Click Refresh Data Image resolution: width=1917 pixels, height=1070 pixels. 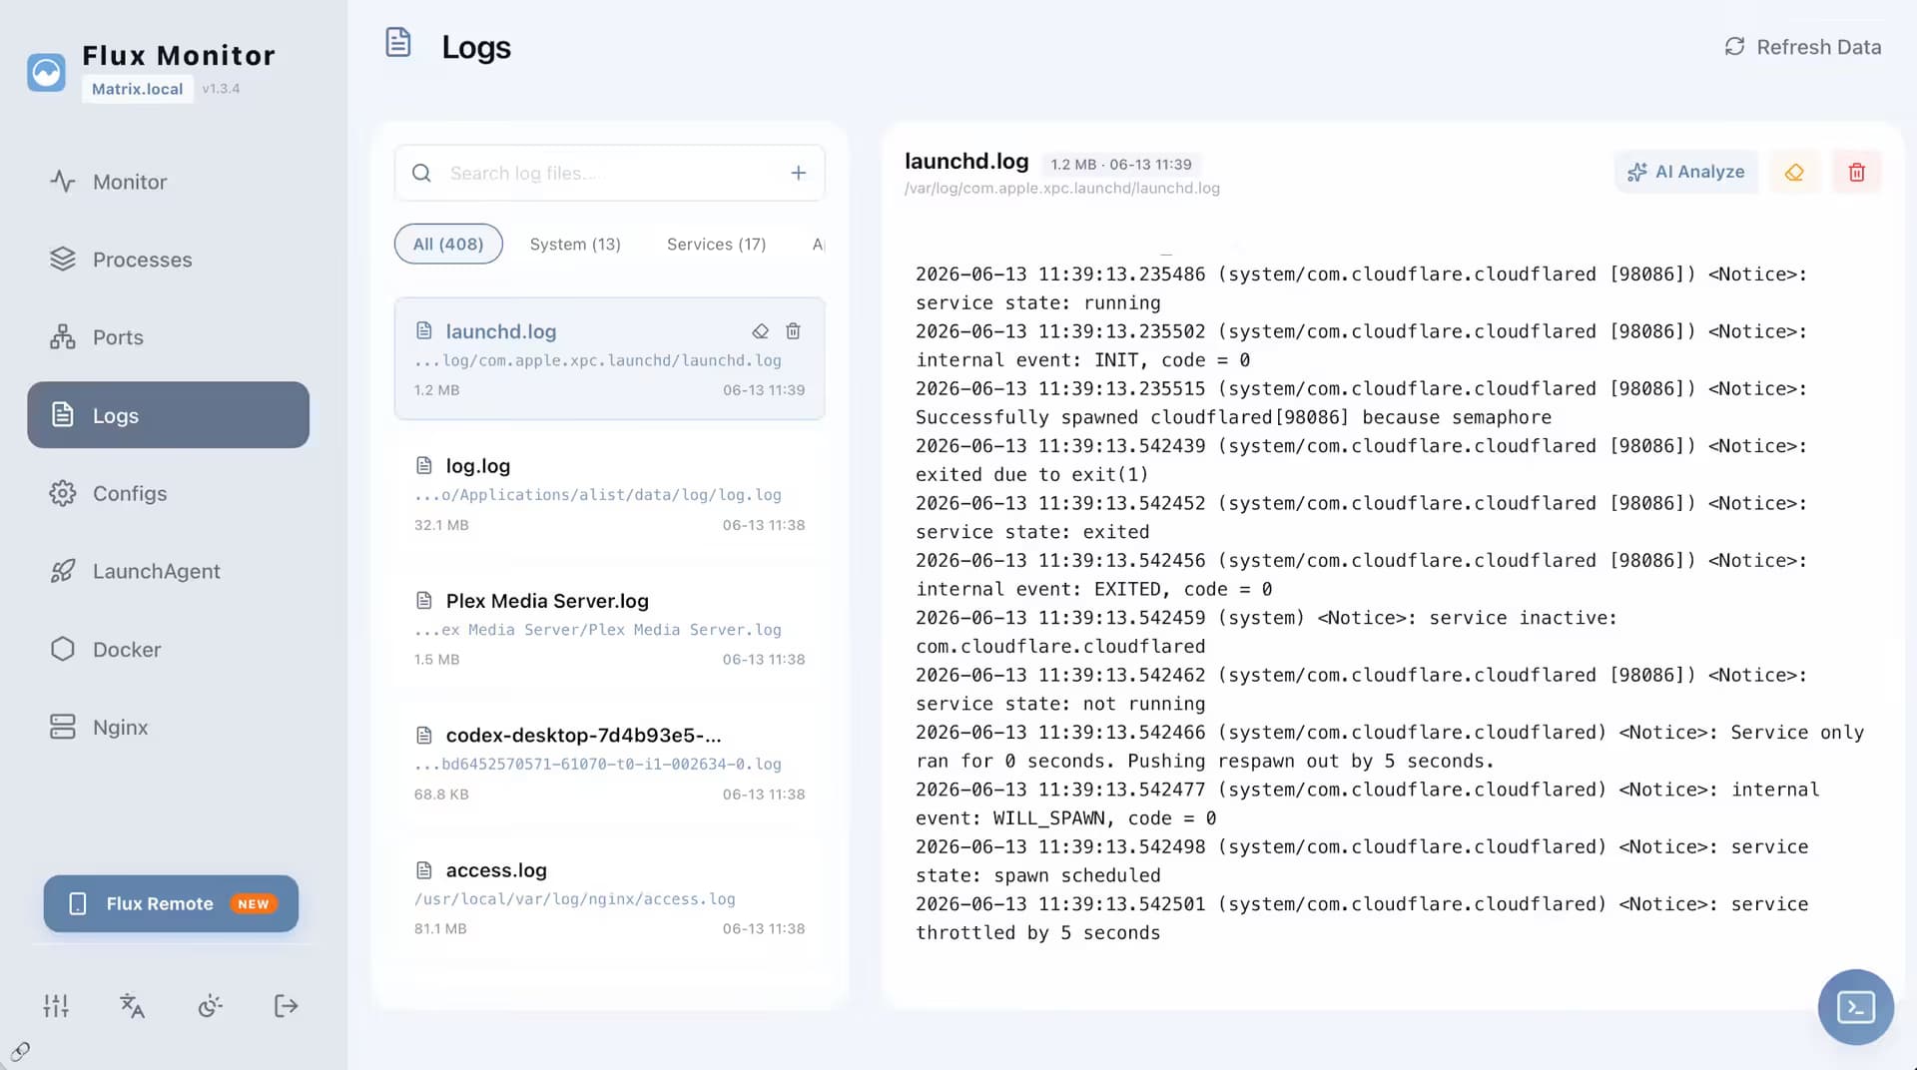(x=1803, y=47)
